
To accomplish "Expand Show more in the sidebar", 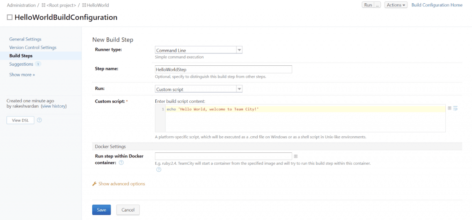I will (22, 75).
